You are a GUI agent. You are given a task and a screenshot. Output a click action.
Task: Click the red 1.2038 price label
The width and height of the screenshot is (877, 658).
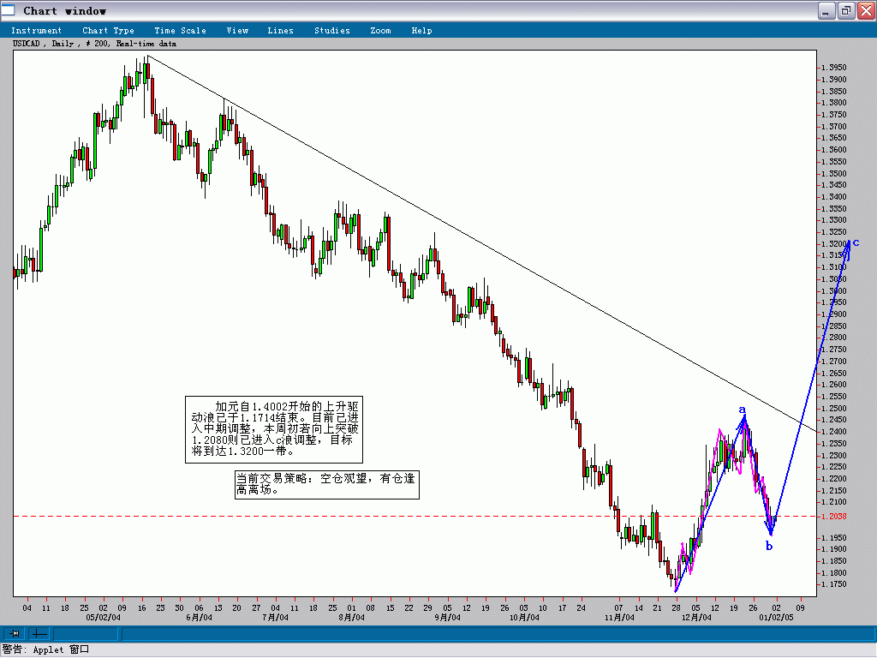(x=834, y=517)
